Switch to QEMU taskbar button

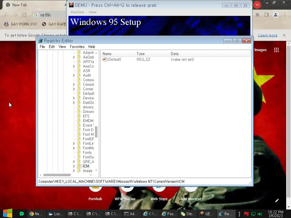tap(207, 214)
